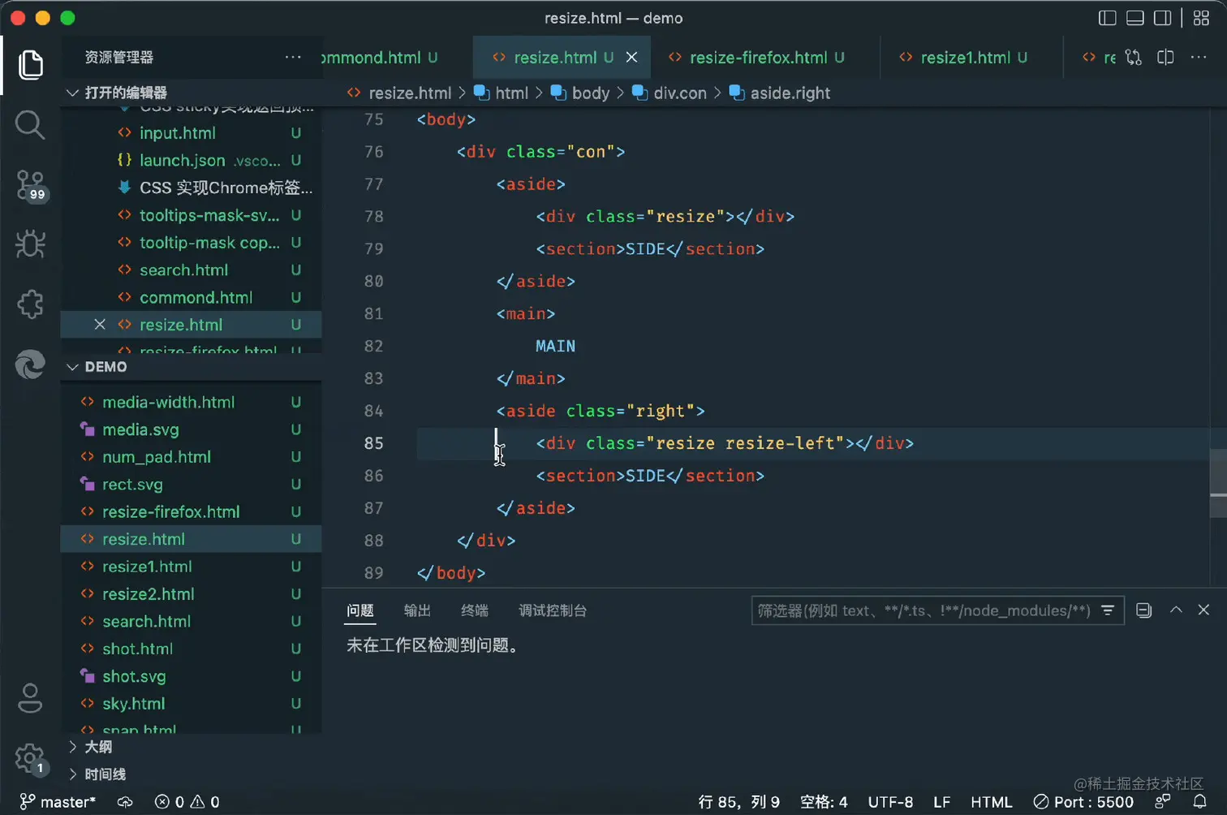This screenshot has height=815, width=1227.
Task: Open the Edge browser tools view
Action: pyautogui.click(x=30, y=364)
